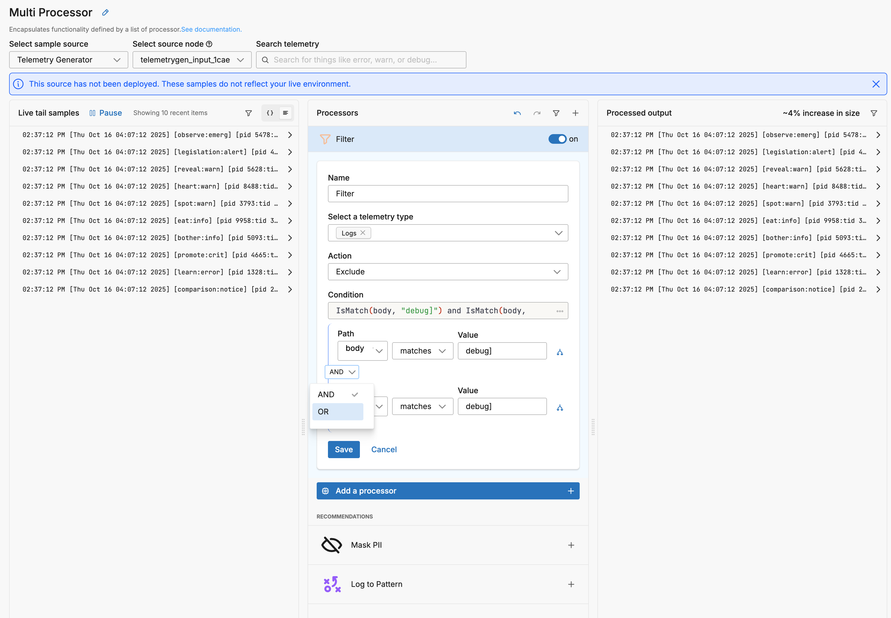Screen dimensions: 891x618
Task: Open the Telemetry Generator sample source dropdown
Action: tap(68, 60)
